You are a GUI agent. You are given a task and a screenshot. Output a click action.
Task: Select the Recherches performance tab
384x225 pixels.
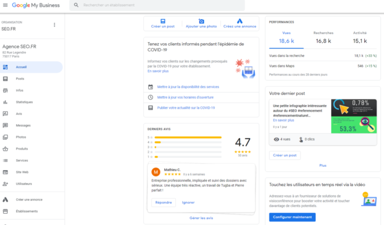point(323,37)
